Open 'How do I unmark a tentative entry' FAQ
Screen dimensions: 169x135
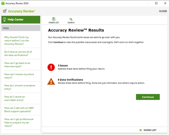pyautogui.click(x=20, y=87)
